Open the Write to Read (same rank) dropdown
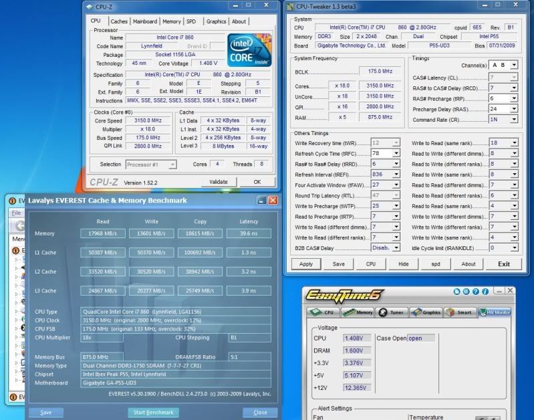534x420 pixels. pyautogui.click(x=514, y=143)
